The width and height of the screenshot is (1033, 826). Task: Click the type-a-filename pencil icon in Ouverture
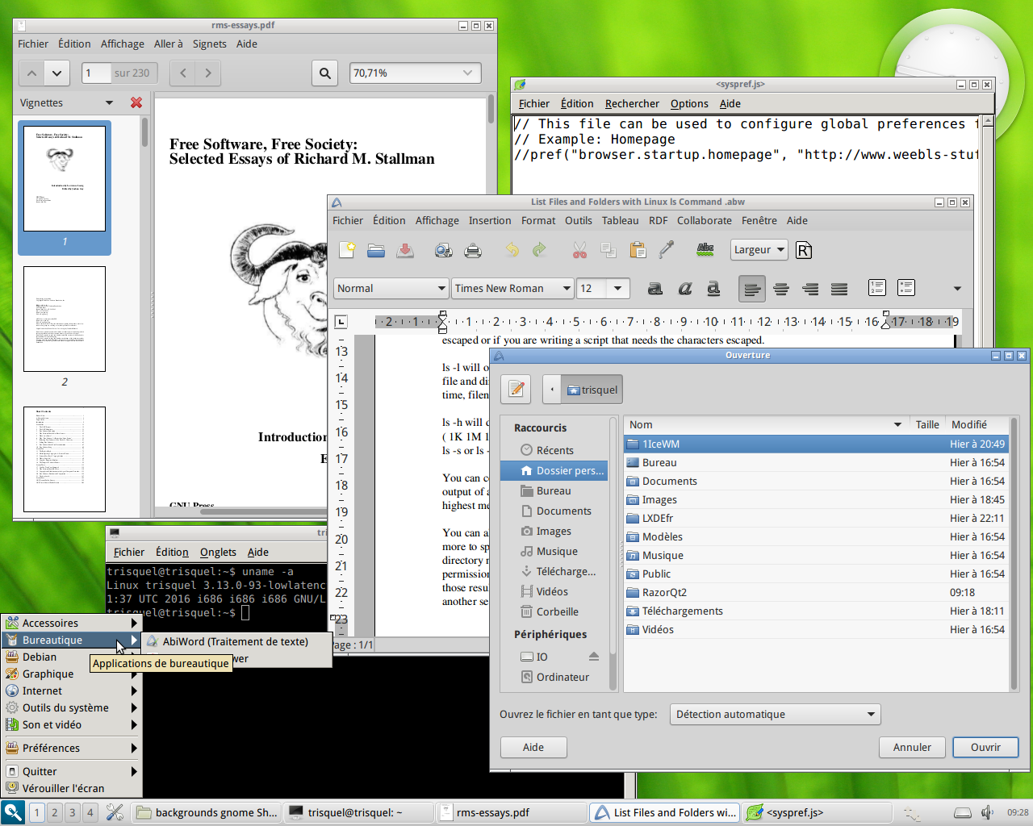[516, 390]
